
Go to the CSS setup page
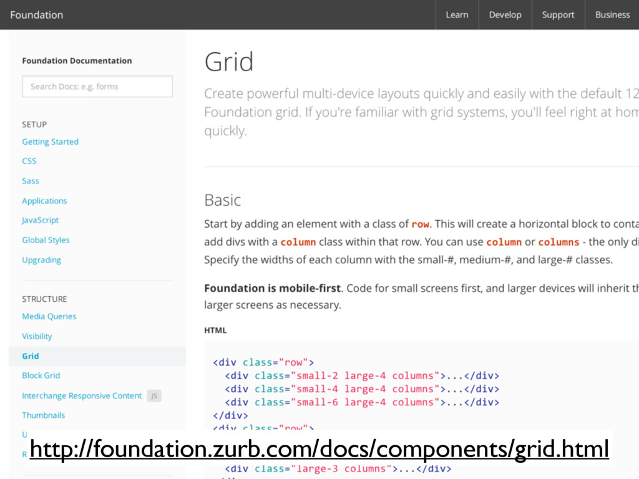[29, 161]
